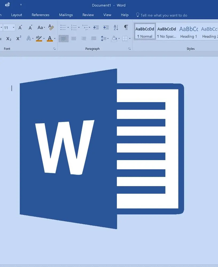Open the View ribbon tab
This screenshot has width=218, height=267.
tap(107, 15)
